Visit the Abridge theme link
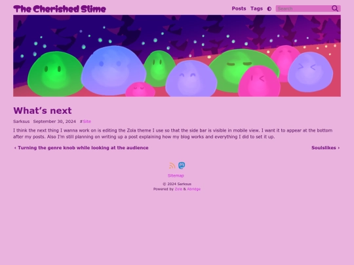Viewport: 354px width, 265px height. (193, 189)
